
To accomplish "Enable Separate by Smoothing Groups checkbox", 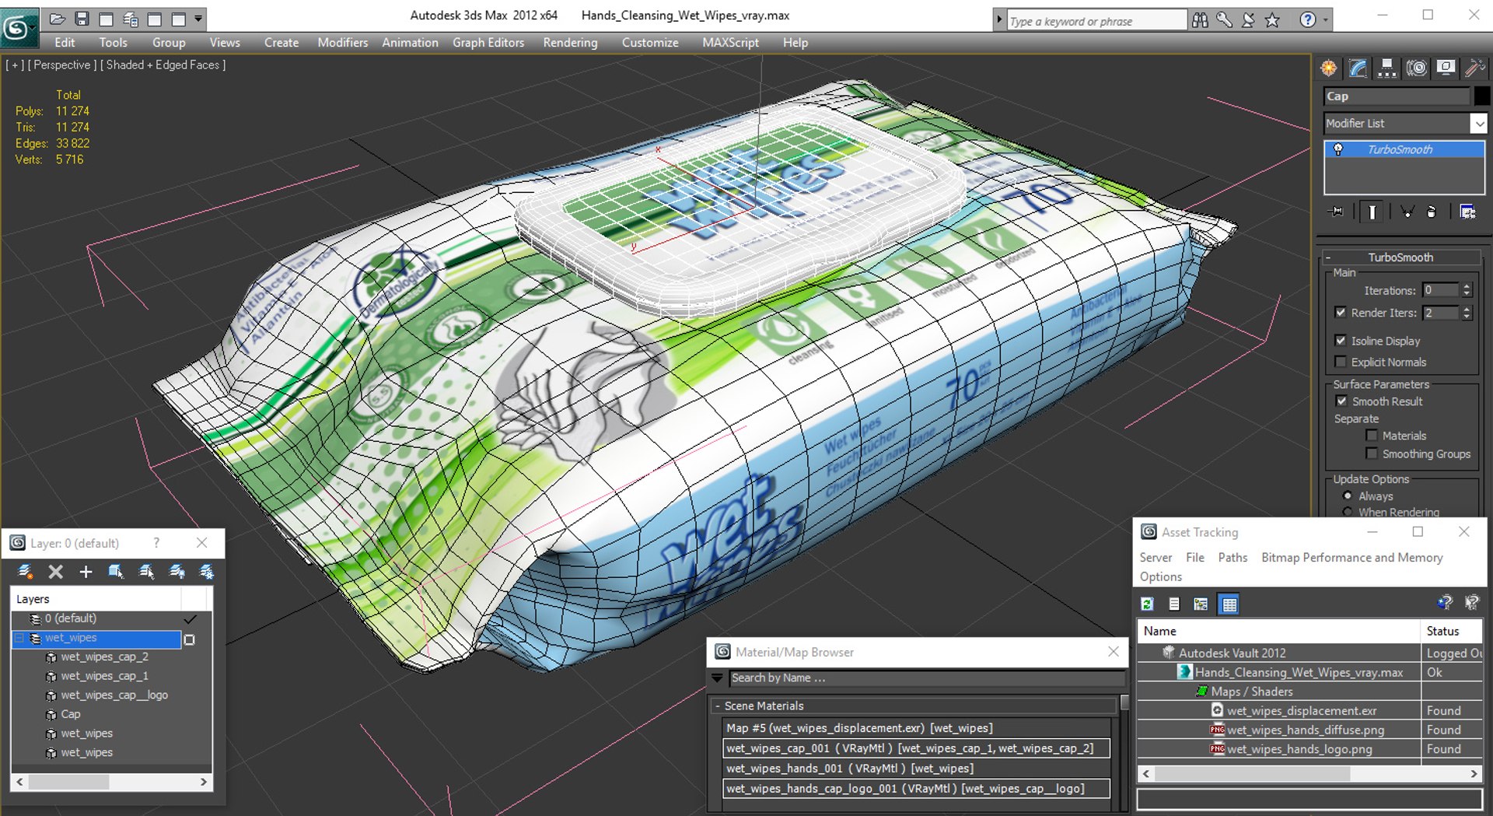I will [1372, 453].
